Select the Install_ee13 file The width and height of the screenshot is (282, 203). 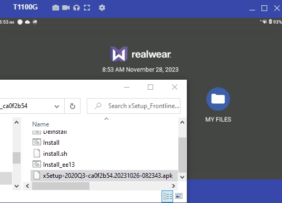click(59, 165)
